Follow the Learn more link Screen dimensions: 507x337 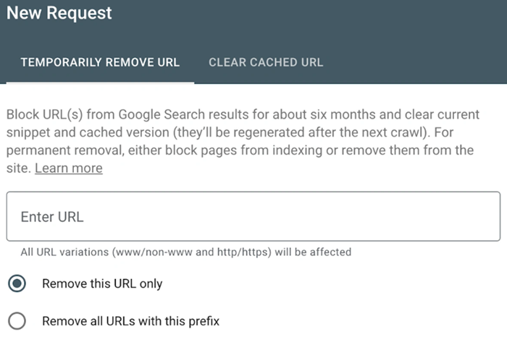68,168
